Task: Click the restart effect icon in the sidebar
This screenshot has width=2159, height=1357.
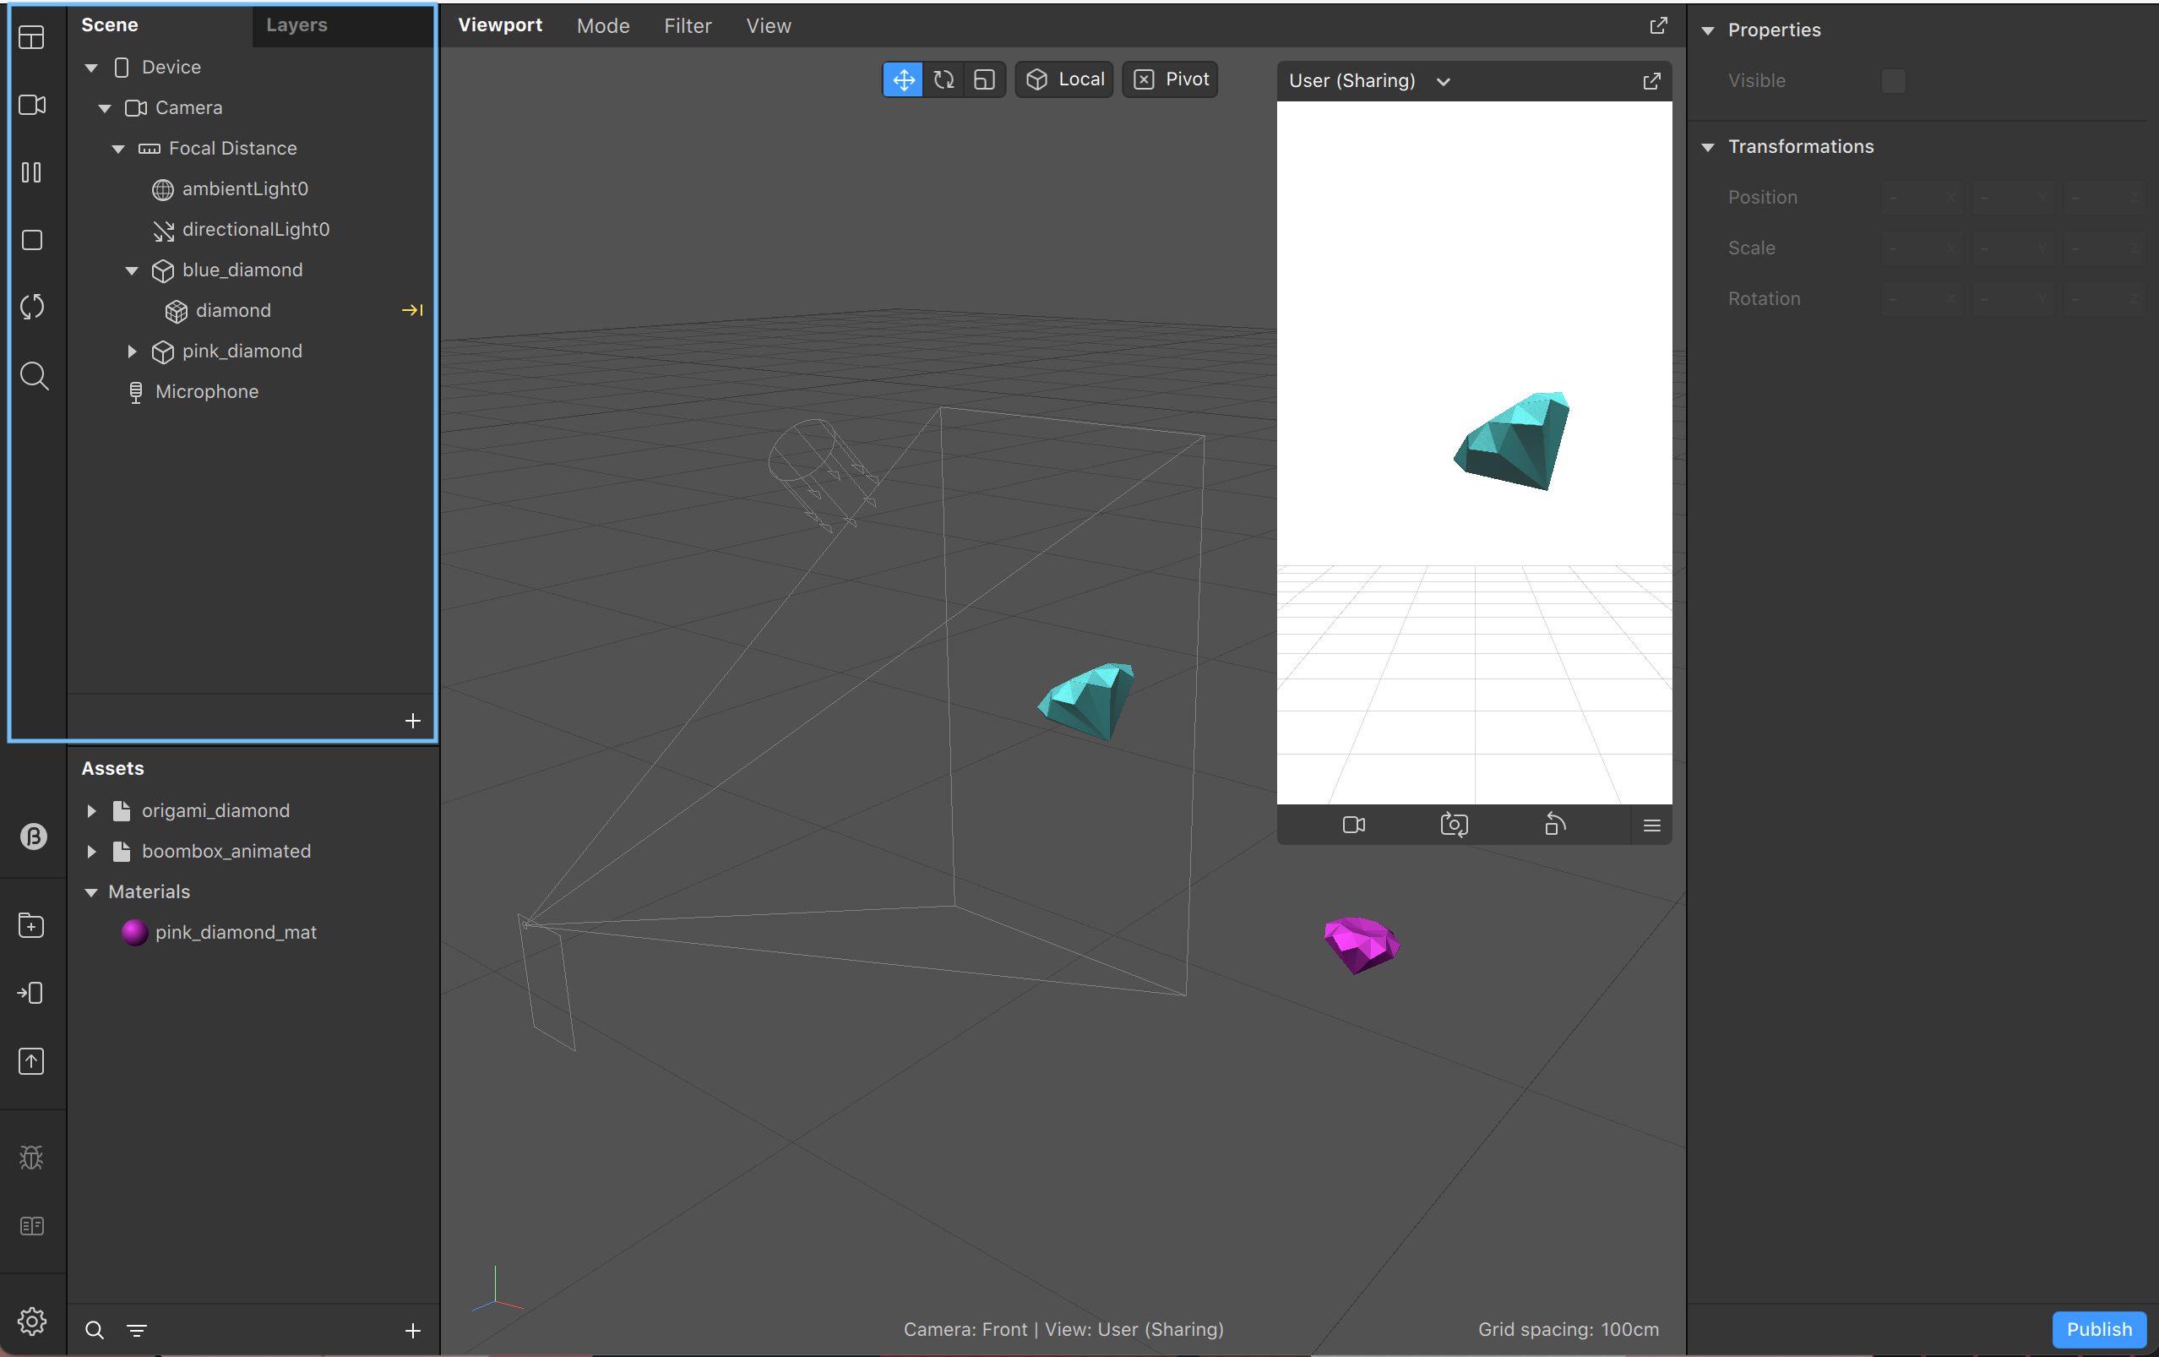Action: coord(32,307)
